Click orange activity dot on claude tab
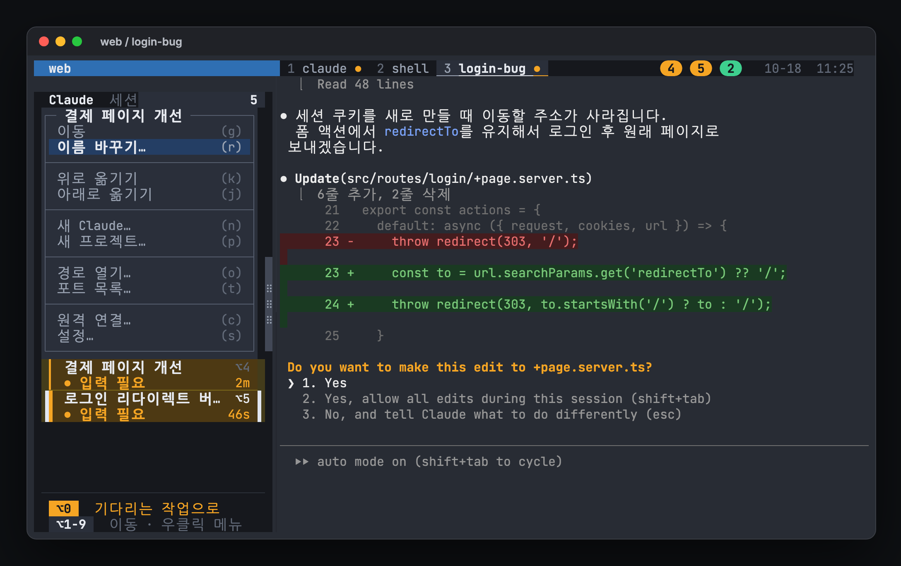This screenshot has width=901, height=566. [358, 69]
